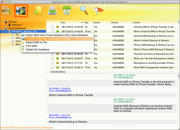Click the contact card icon beside Dick

pyautogui.click(x=13, y=41)
